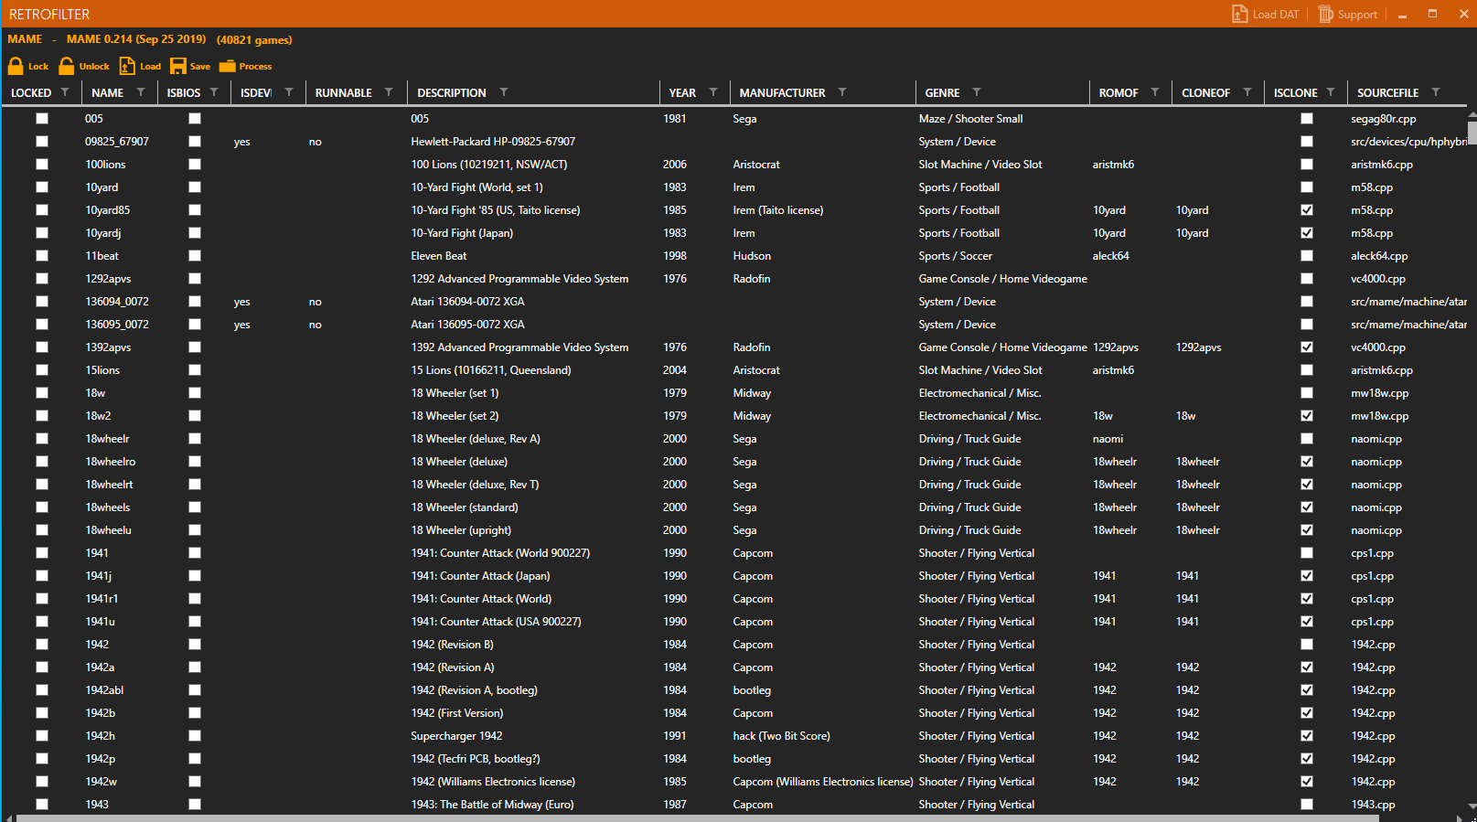Click '15 Lions (10166211, Queensland)' description

491,370
